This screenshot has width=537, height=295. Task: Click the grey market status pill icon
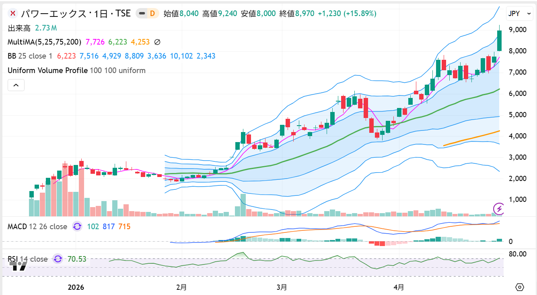point(142,14)
